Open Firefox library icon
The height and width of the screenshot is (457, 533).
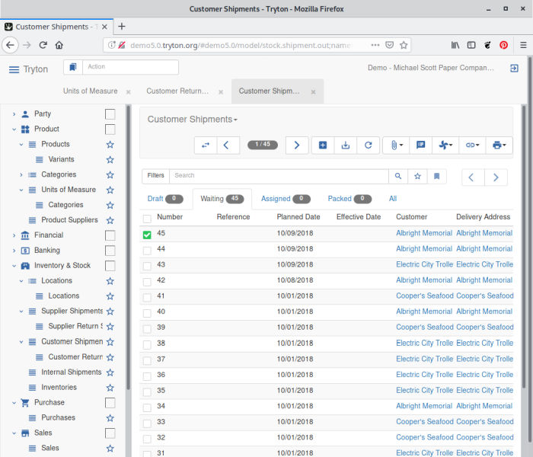click(455, 45)
